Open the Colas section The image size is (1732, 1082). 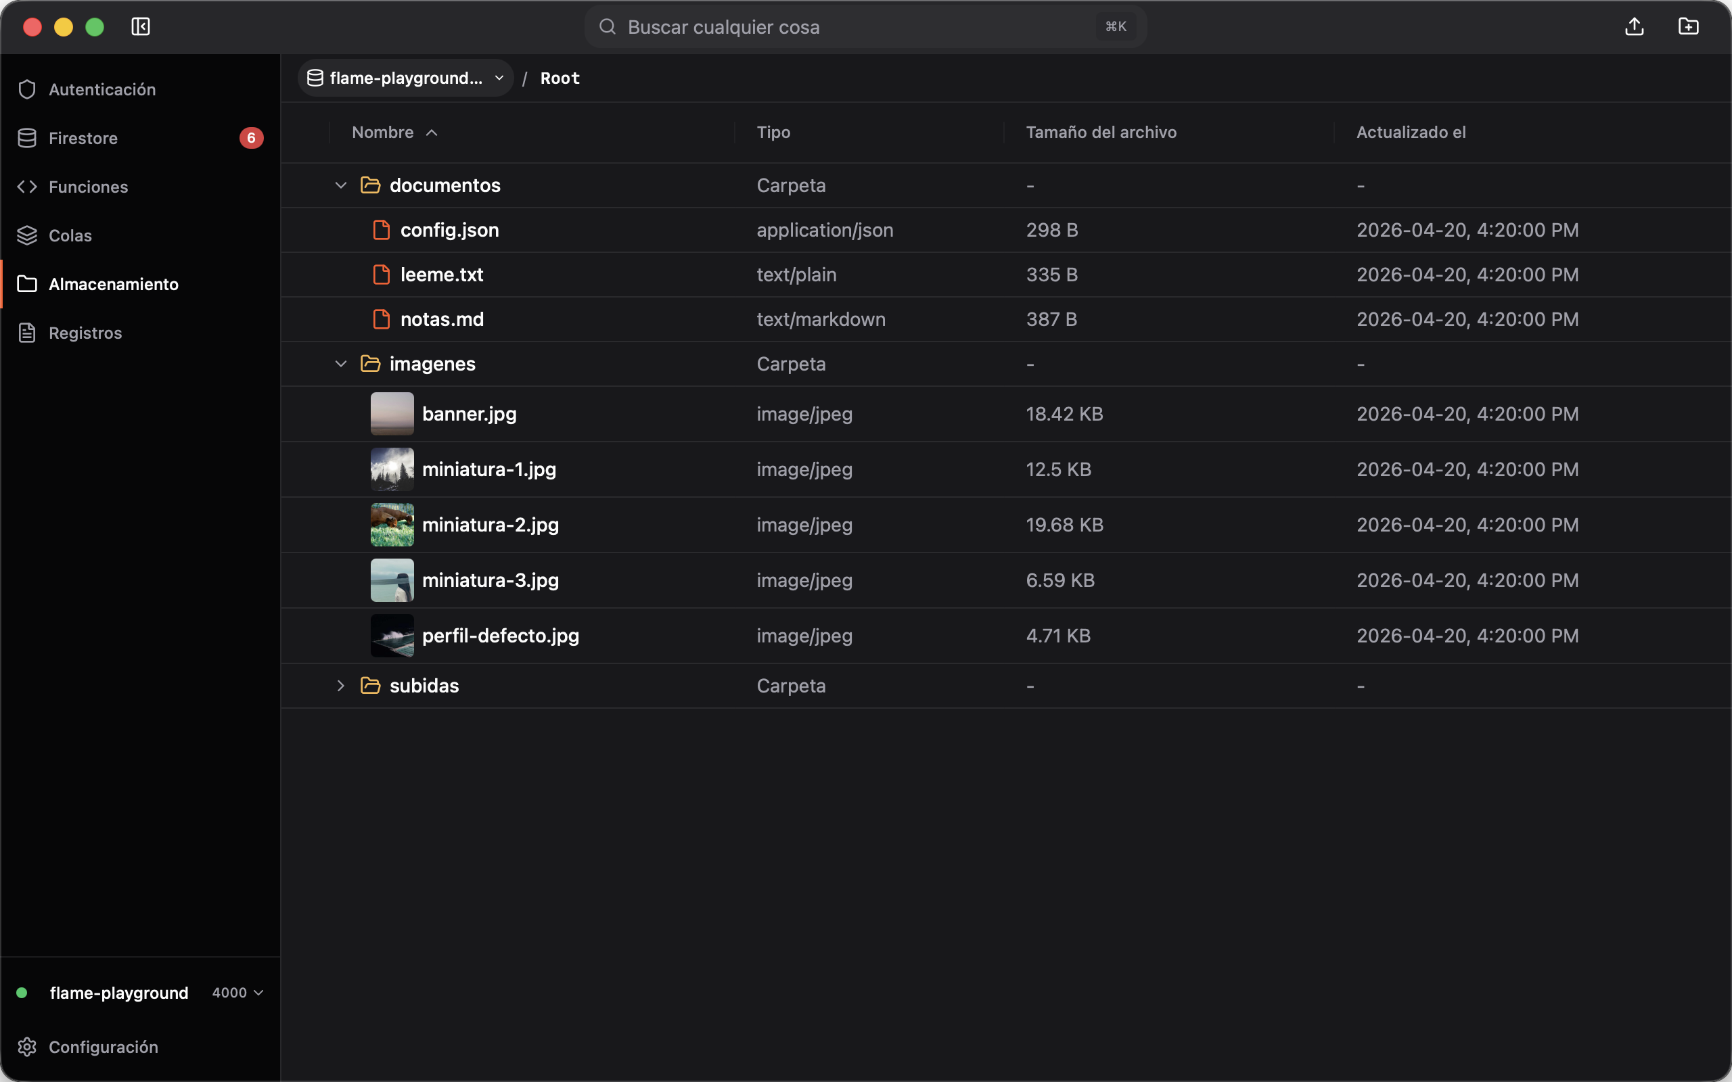[140, 235]
